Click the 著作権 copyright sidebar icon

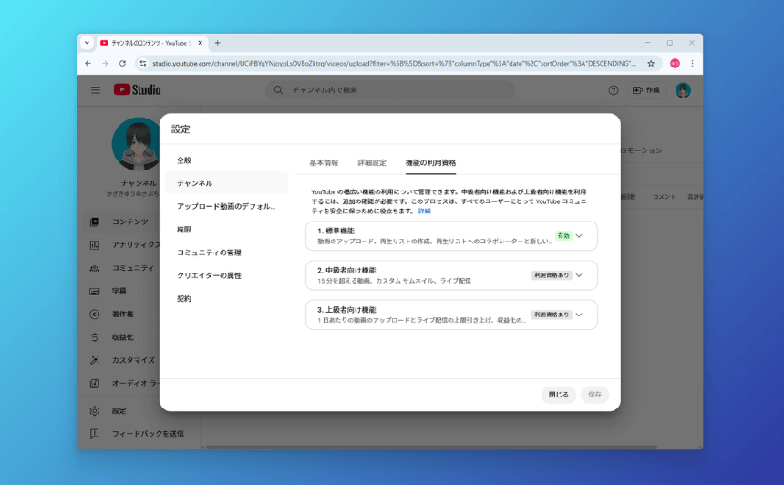pyautogui.click(x=95, y=314)
